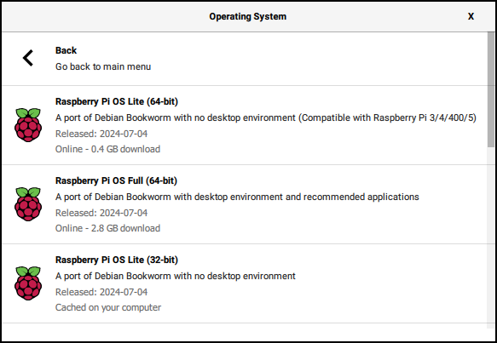
Task: Click the vertical scrollbar thumb
Action: [491, 89]
